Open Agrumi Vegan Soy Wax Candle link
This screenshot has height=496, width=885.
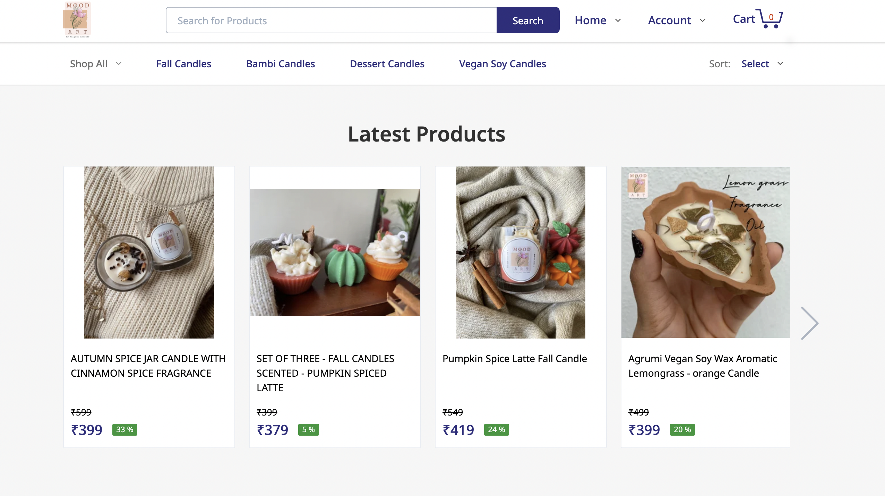point(702,366)
